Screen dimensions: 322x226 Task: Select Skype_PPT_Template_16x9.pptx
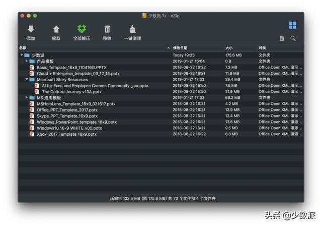pos(67,116)
